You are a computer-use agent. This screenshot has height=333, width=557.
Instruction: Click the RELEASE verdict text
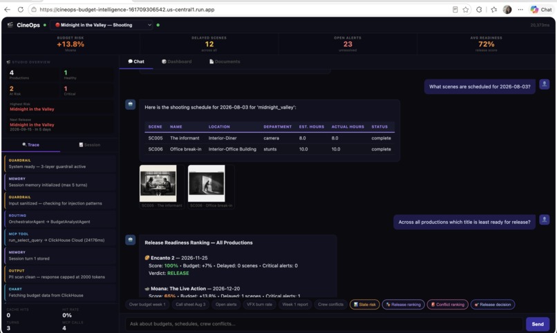pyautogui.click(x=178, y=273)
